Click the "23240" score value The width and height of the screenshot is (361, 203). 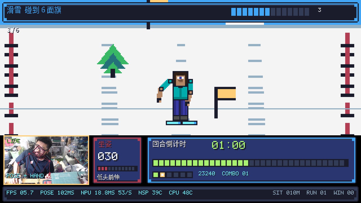pyautogui.click(x=207, y=173)
